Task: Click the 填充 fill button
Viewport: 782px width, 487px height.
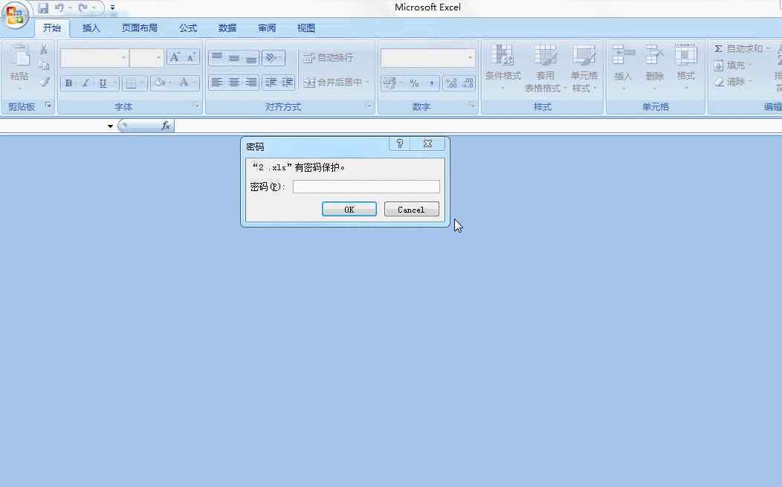Action: [733, 65]
